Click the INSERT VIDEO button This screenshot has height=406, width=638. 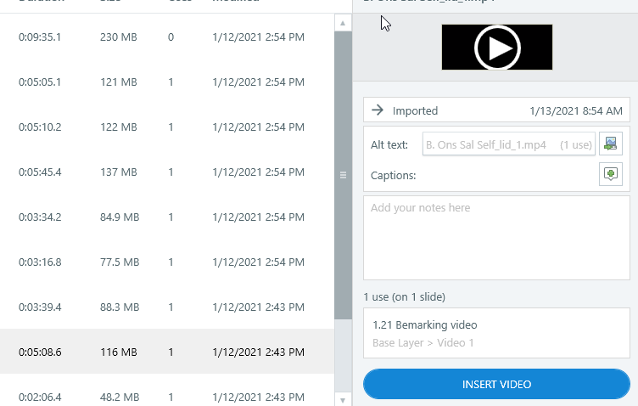pyautogui.click(x=496, y=384)
